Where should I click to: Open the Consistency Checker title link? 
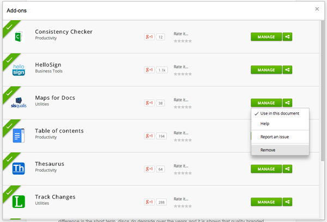coord(64,32)
